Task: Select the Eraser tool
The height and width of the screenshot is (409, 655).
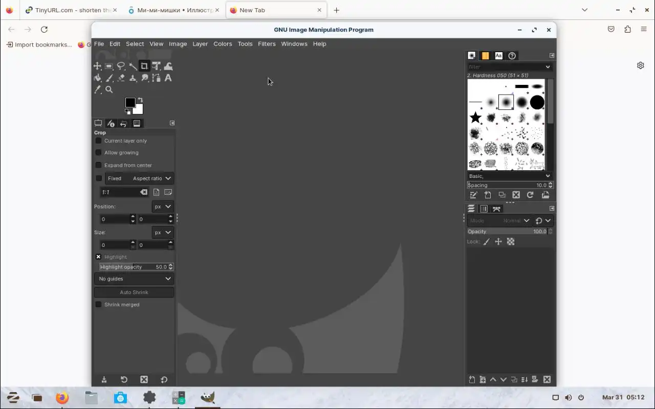Action: pos(121,78)
